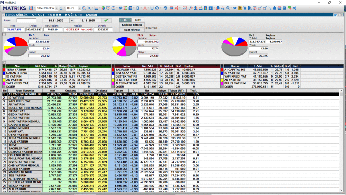This screenshot has width=346, height=195.
Task: Click the alarm bell toolbar icon
Action: point(274,8)
